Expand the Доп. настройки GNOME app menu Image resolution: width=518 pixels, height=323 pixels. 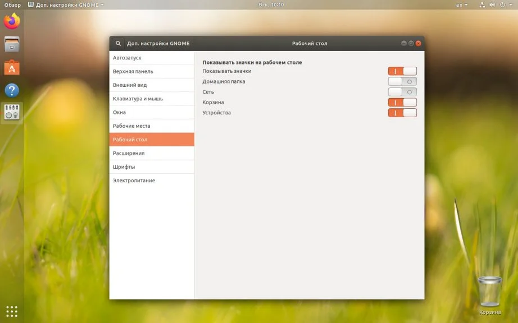(66, 4)
